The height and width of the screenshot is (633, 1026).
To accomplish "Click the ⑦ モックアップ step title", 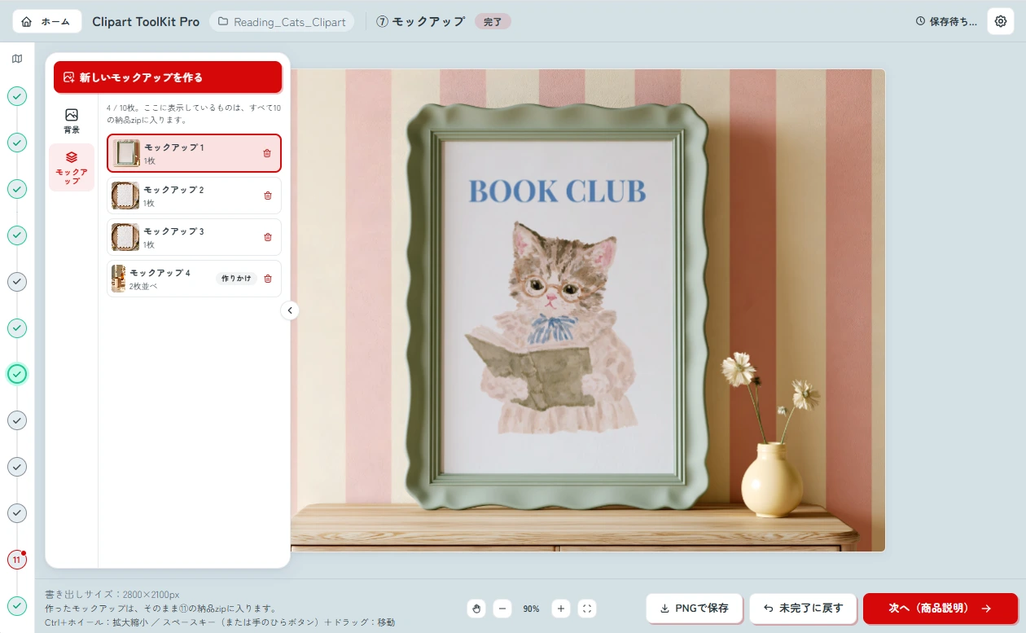I will pyautogui.click(x=421, y=22).
